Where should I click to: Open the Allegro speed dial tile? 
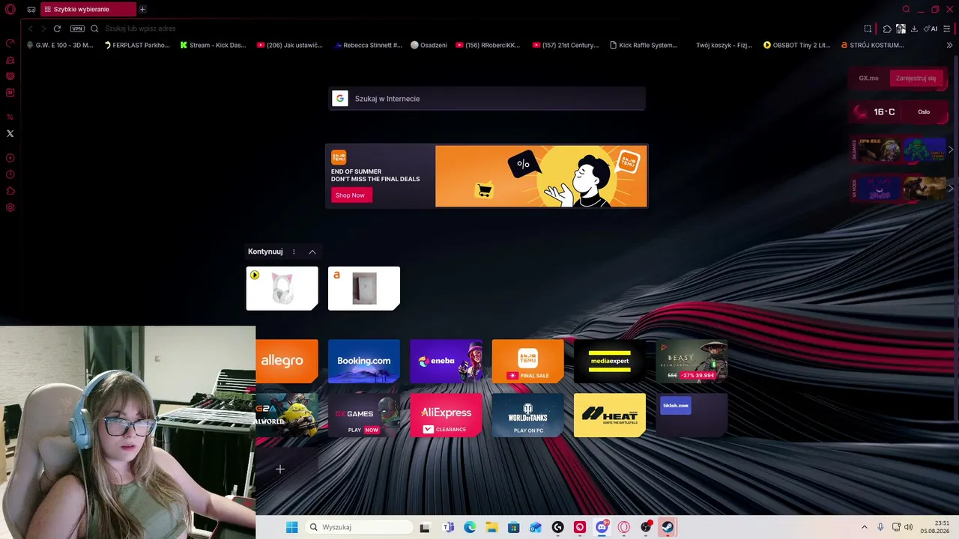(x=287, y=361)
